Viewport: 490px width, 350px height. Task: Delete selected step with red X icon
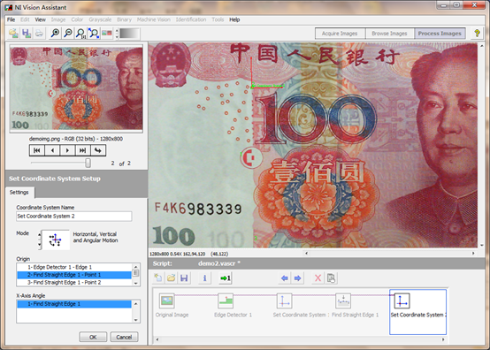point(318,278)
